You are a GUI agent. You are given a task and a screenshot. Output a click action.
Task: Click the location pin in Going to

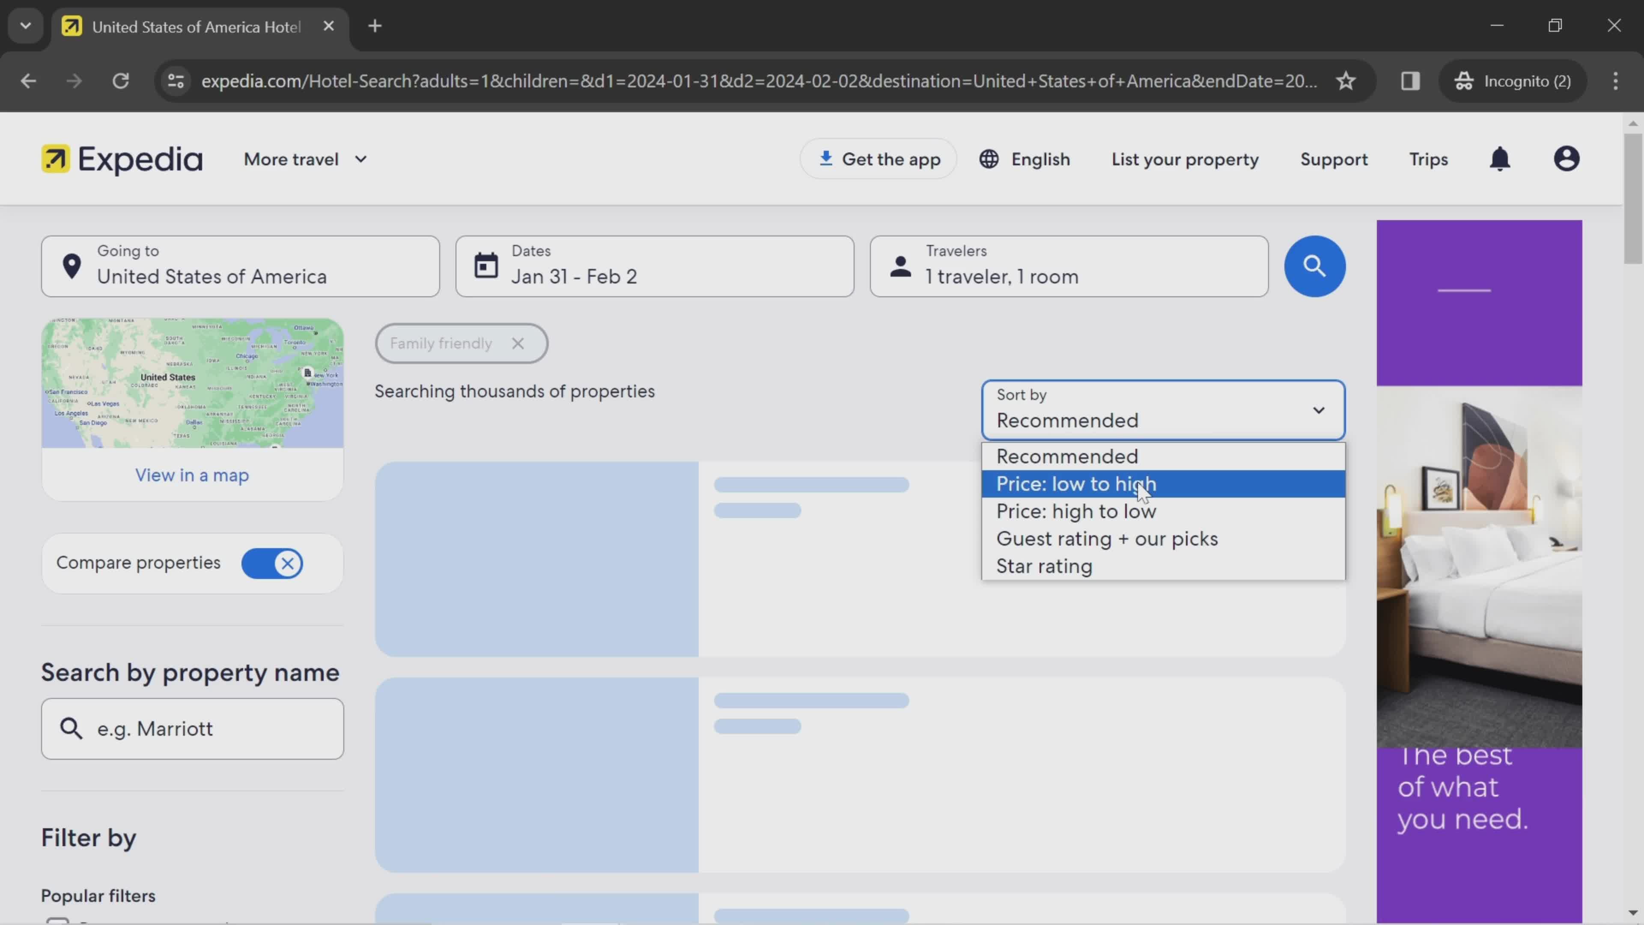click(72, 266)
